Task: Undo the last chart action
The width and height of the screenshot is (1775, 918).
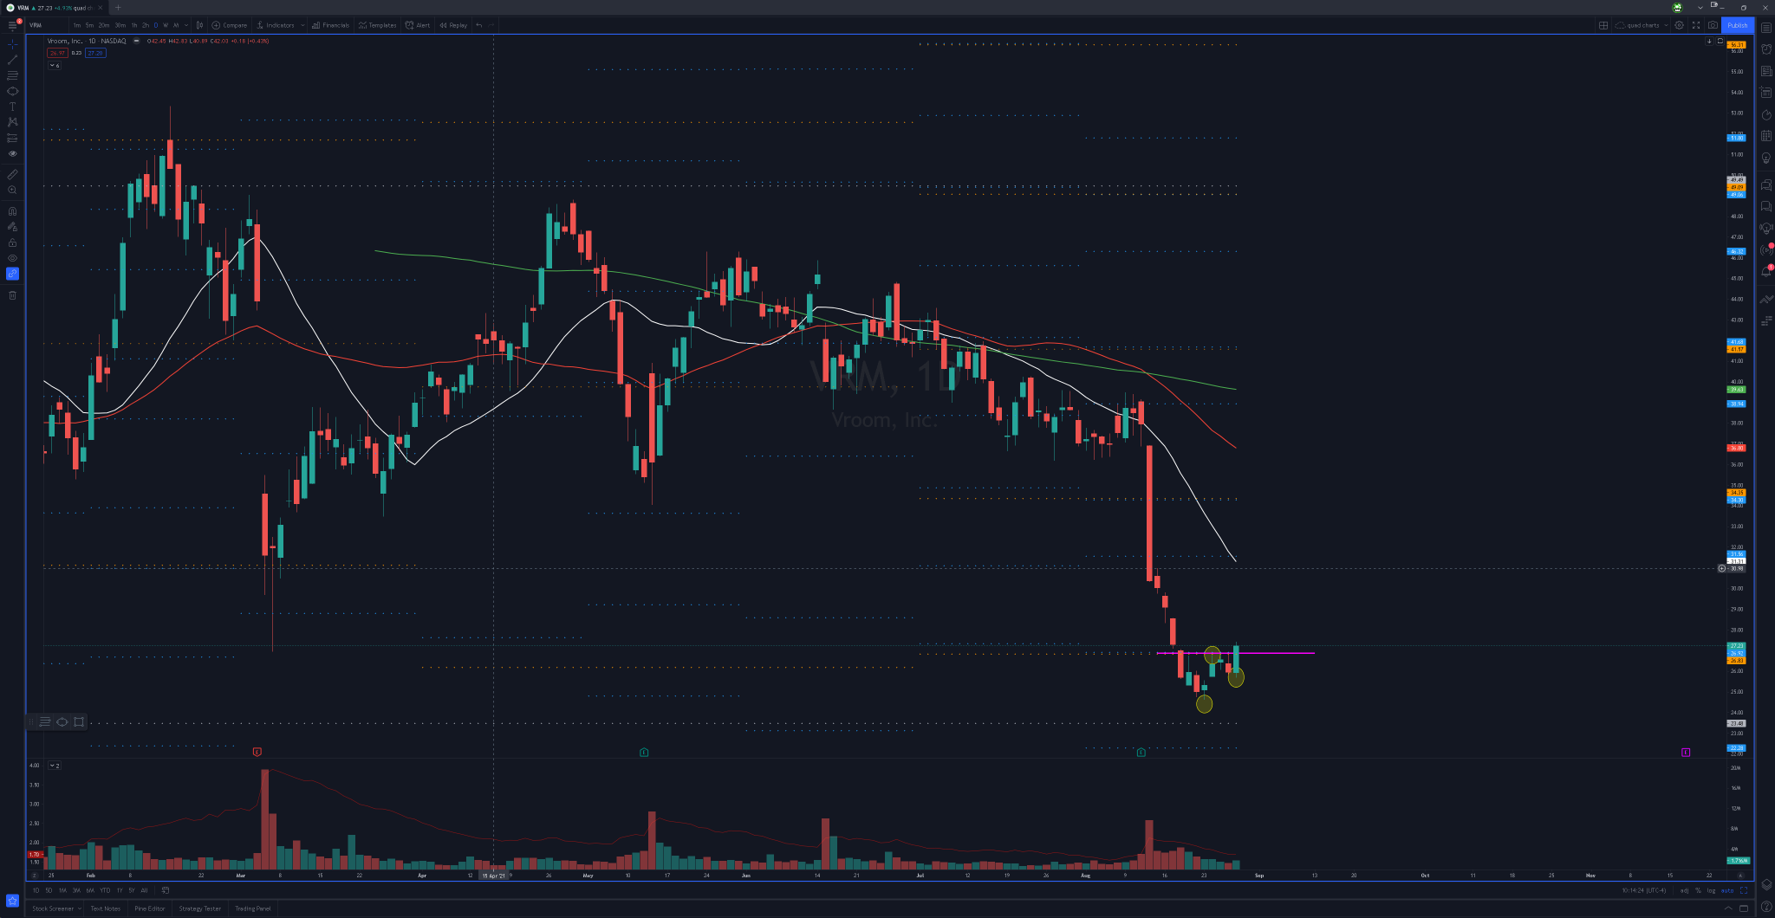Action: (479, 25)
